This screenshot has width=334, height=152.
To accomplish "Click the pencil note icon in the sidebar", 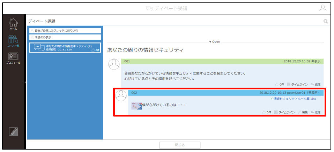I will [13, 131].
